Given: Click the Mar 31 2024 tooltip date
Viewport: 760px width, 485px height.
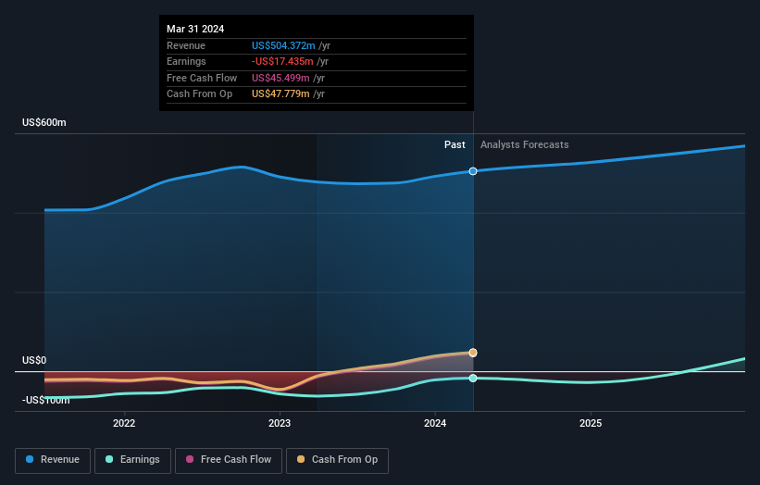Looking at the screenshot, I should point(195,29).
